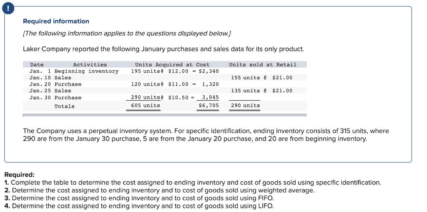The image size is (427, 212).
Task: Click the "Totals" row label
Action: (64, 106)
